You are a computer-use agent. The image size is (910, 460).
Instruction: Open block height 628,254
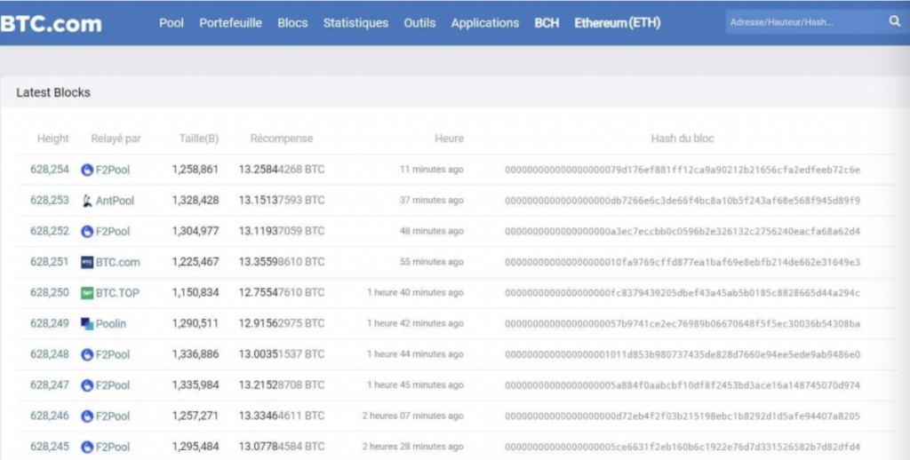[x=50, y=170]
